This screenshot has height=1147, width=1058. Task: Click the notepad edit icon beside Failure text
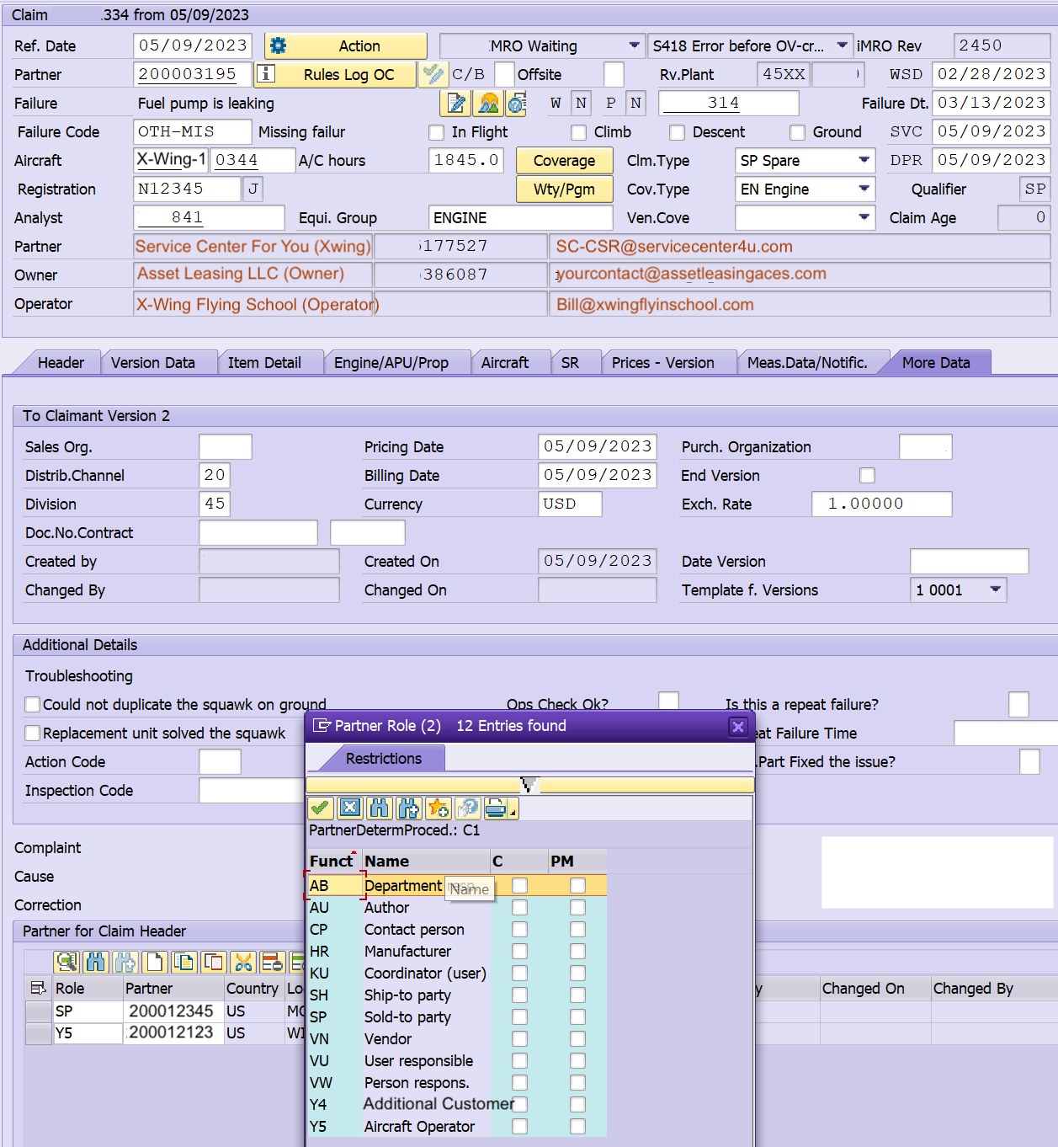pos(456,104)
